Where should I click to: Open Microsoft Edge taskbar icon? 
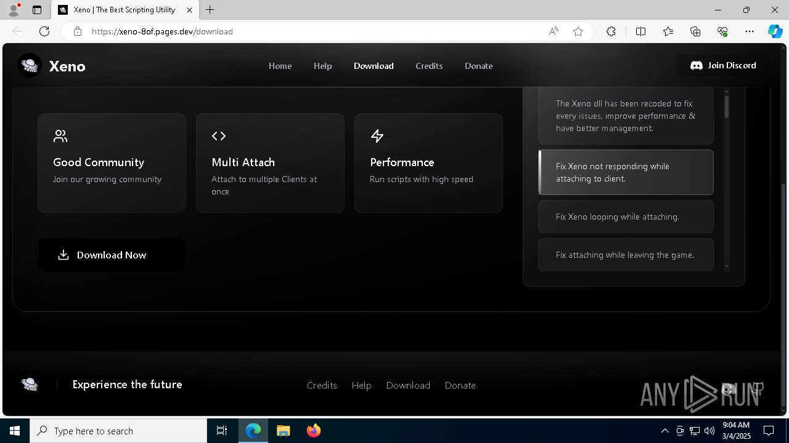253,431
